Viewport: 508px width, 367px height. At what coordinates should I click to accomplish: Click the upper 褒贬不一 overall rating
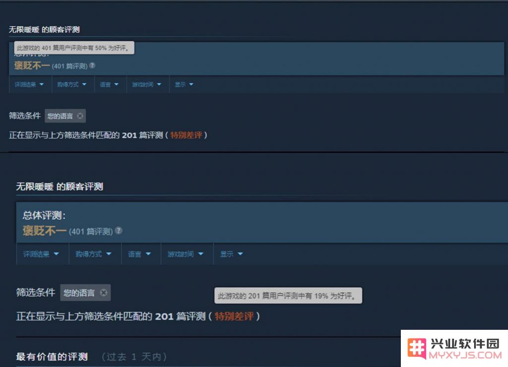coord(32,66)
